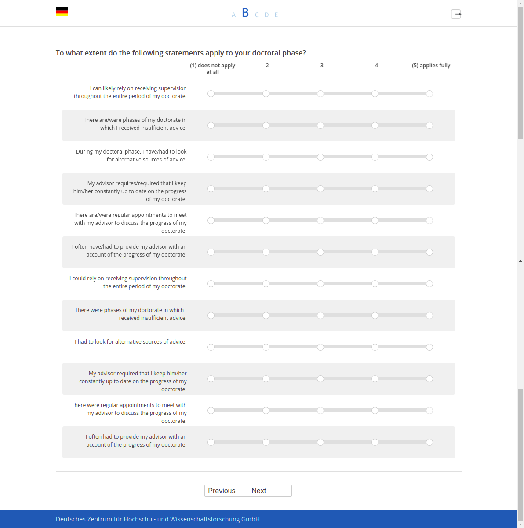Select 3 for "There are/were regular appointments"
Image resolution: width=524 pixels, height=528 pixels.
pos(320,220)
